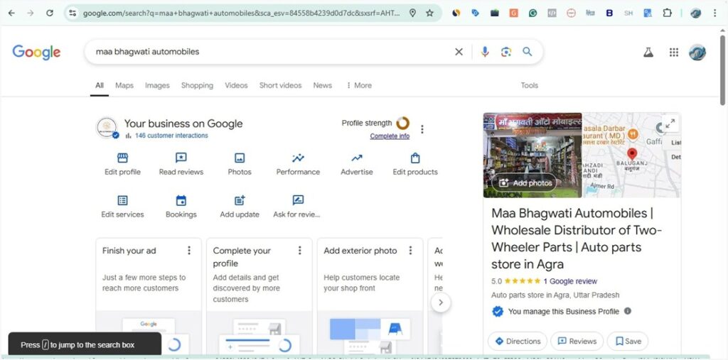Add update to business profile
Screen dimensions: 728x360
(x=240, y=207)
